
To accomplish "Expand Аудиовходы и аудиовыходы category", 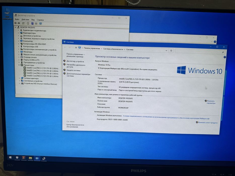I will 18,30.
